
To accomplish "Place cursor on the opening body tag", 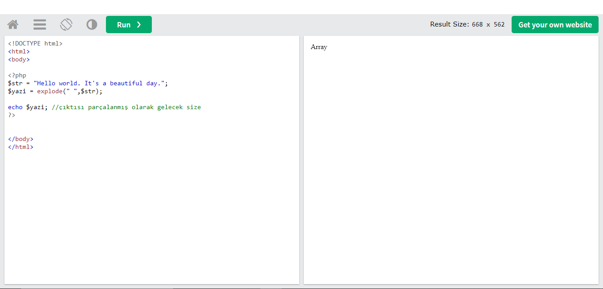I will (x=19, y=60).
